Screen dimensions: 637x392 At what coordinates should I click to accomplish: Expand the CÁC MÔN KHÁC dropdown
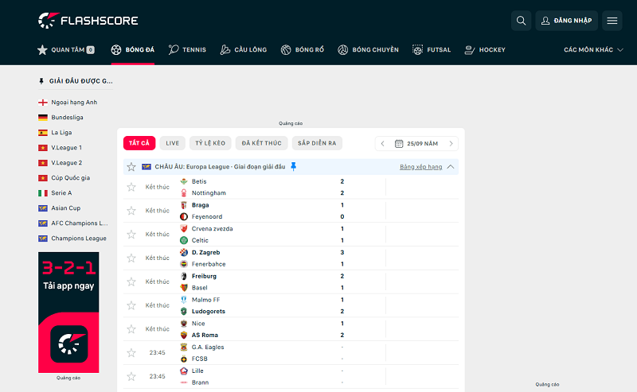pyautogui.click(x=593, y=49)
